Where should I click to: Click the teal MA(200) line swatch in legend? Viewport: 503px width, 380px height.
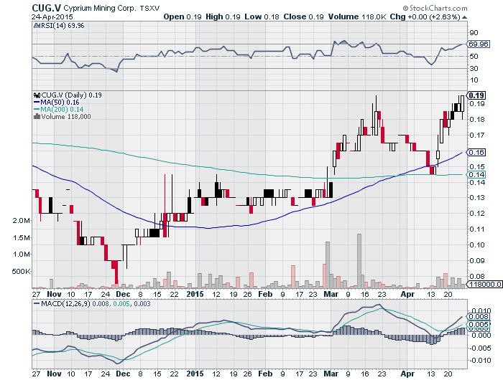37,110
